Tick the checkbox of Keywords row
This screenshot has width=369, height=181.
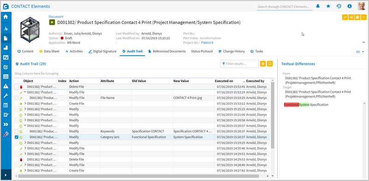point(17,131)
